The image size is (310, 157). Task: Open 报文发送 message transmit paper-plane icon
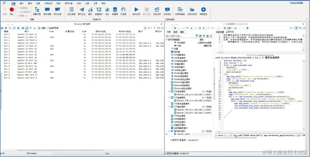82,11
